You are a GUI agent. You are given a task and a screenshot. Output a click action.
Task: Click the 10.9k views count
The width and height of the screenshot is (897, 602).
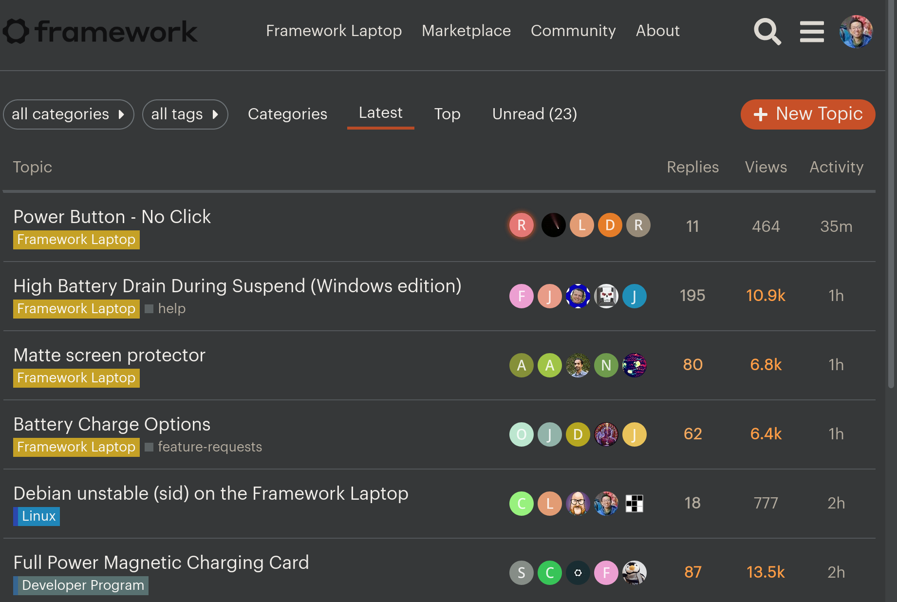tap(766, 296)
